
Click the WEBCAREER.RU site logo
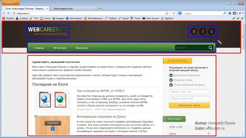pyautogui.click(x=48, y=31)
